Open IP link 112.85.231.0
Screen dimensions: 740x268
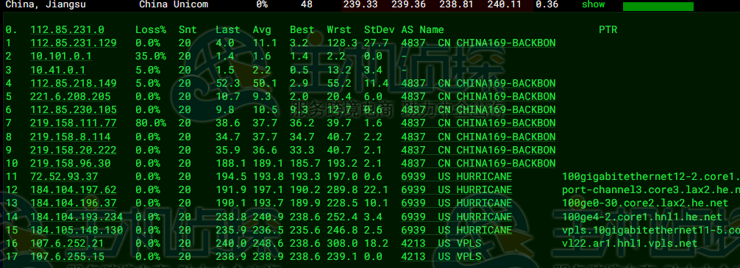coord(68,29)
